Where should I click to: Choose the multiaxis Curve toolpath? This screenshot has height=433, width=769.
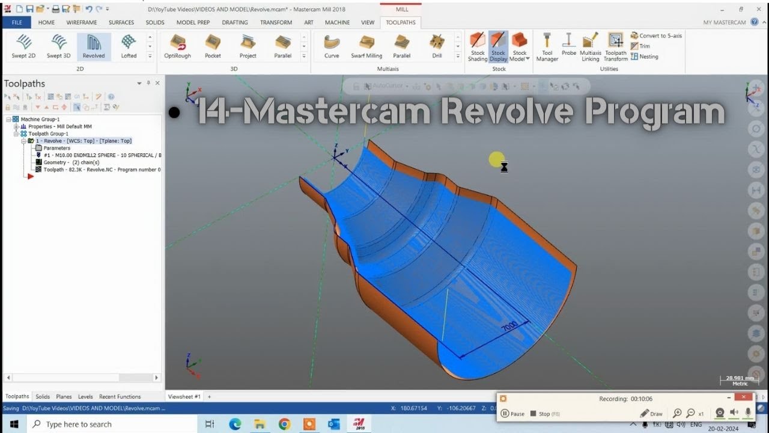pyautogui.click(x=332, y=46)
